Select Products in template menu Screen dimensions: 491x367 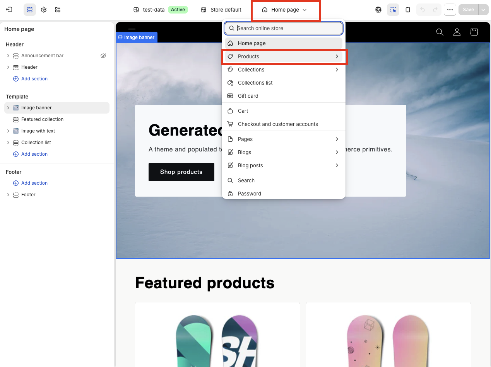(x=284, y=56)
